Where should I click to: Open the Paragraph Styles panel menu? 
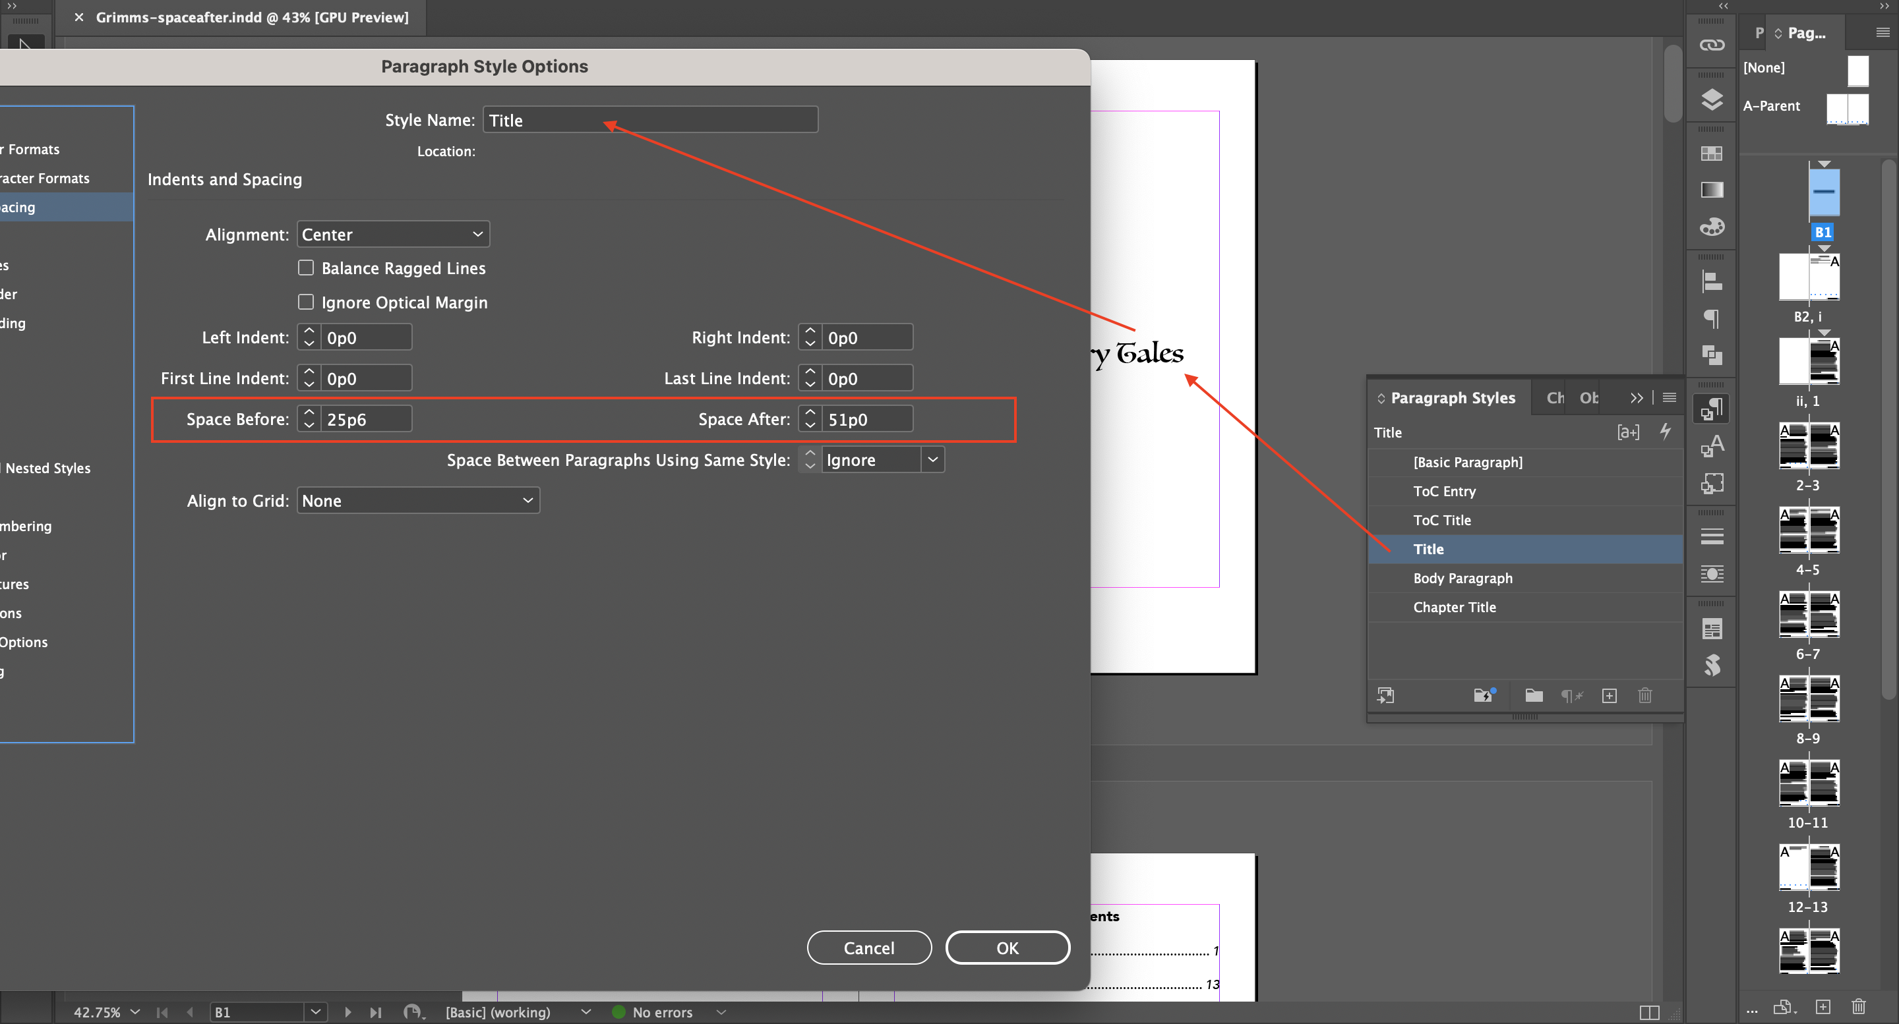click(x=1668, y=397)
